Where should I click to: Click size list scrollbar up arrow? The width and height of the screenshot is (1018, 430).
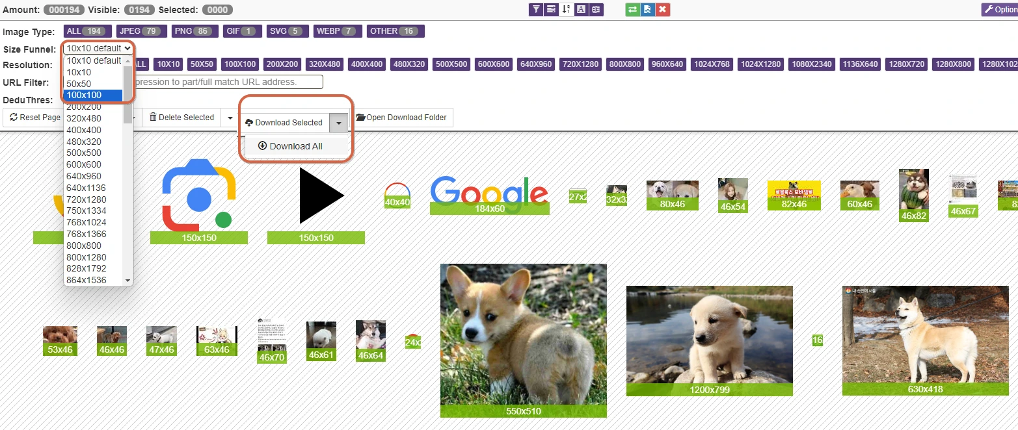[x=127, y=60]
